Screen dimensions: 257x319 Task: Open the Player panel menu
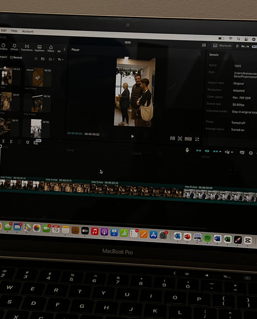(199, 54)
